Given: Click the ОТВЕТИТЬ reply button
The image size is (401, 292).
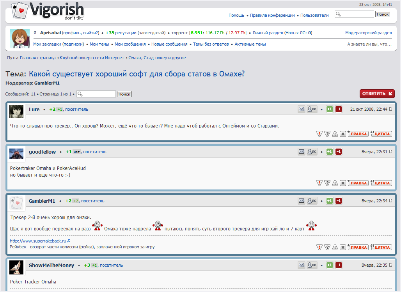Looking at the screenshot, I should point(377,94).
